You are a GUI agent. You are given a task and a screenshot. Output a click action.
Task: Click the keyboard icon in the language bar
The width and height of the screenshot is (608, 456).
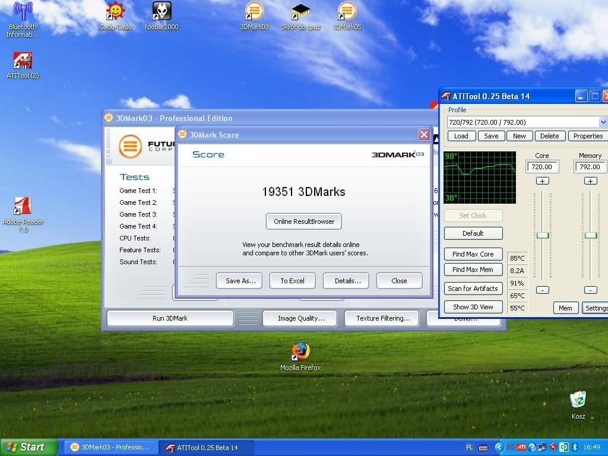(x=483, y=448)
